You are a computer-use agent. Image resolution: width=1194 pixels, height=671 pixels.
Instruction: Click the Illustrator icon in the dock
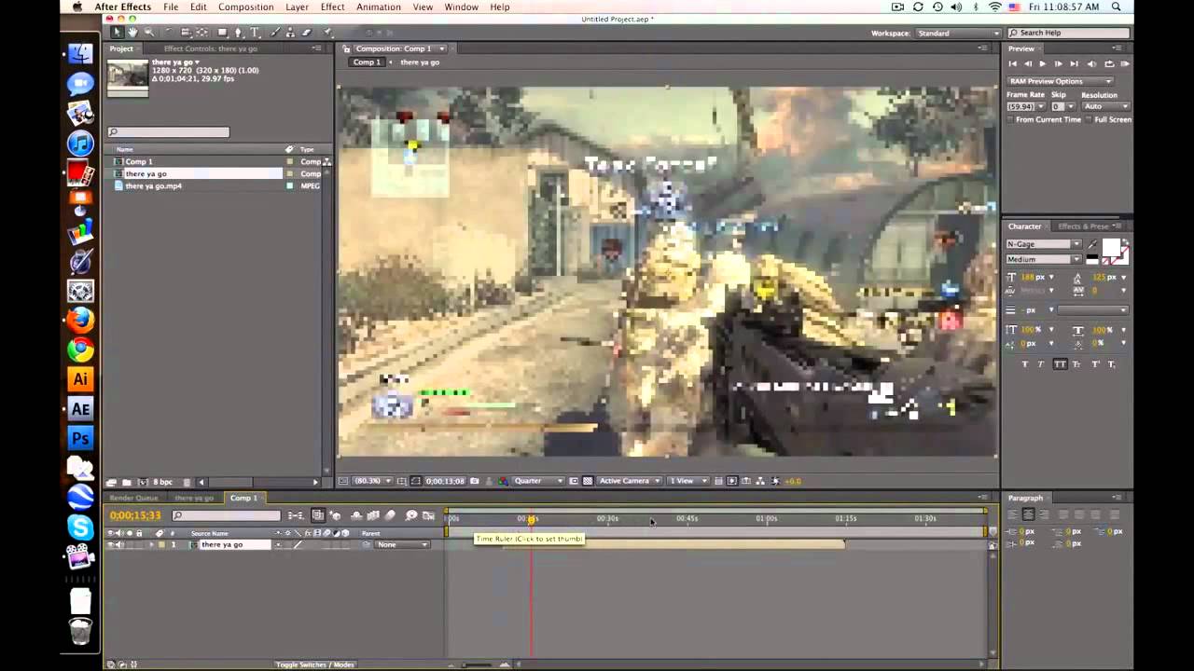80,379
